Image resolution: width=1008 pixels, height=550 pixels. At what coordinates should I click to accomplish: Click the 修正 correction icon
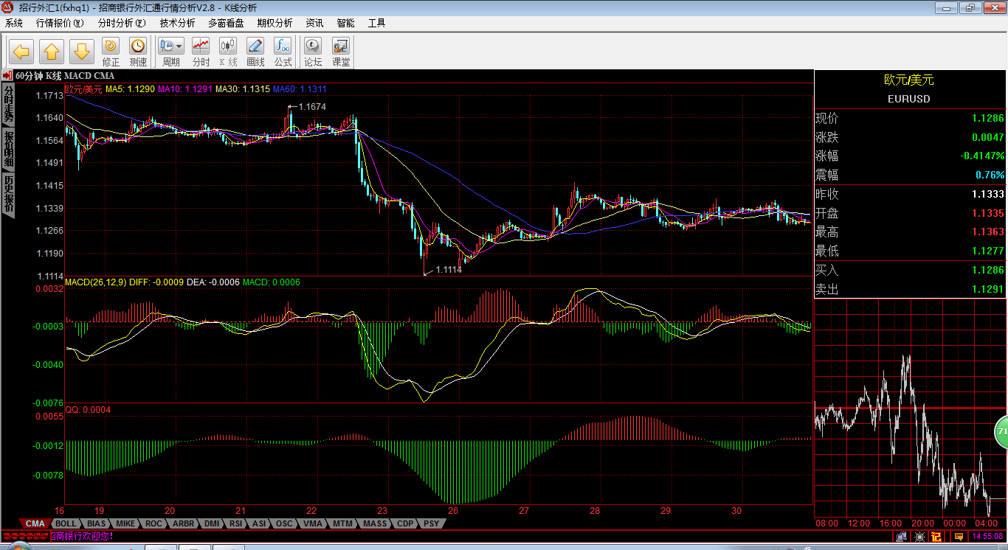pyautogui.click(x=111, y=52)
